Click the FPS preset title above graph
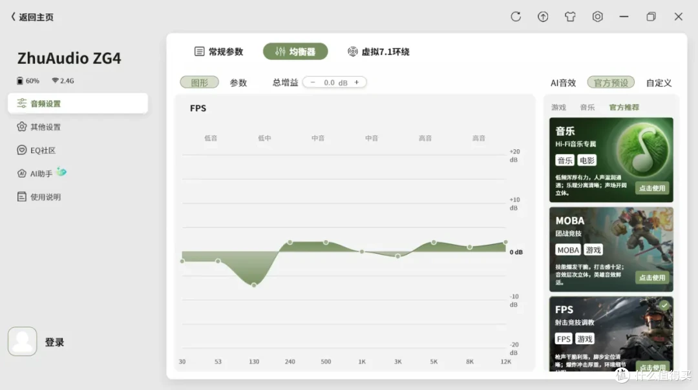 coord(198,108)
